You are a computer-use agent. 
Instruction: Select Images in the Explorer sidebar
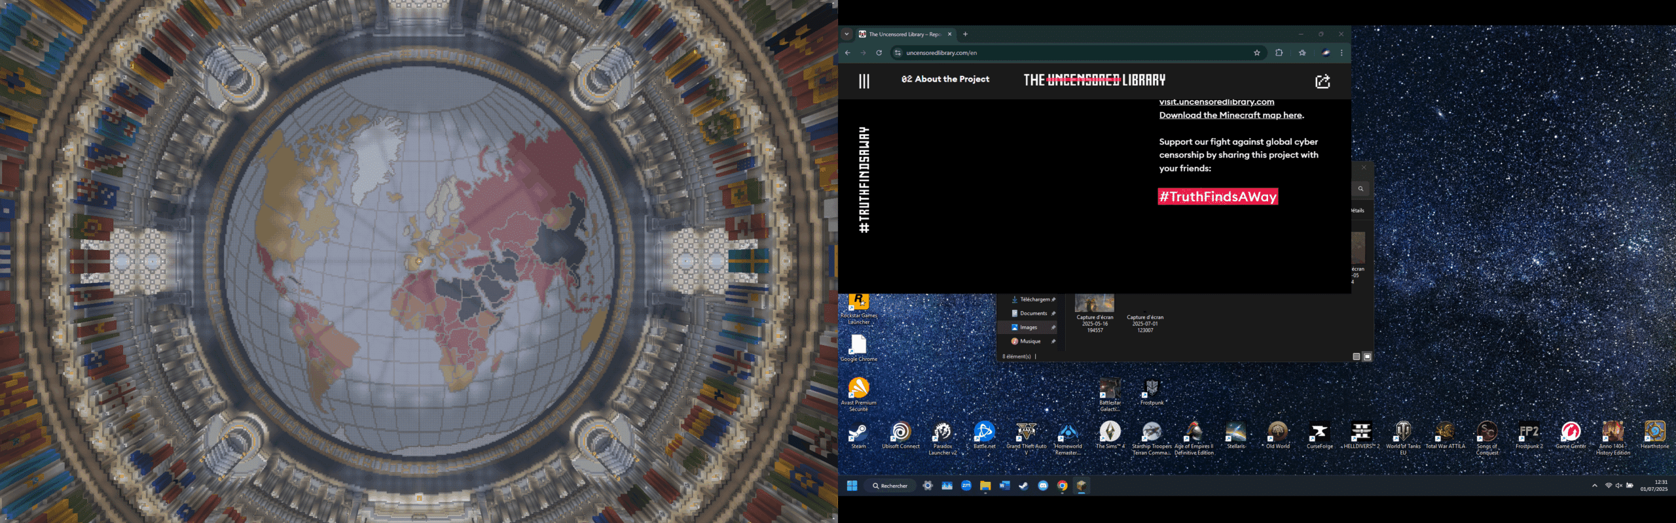point(1028,328)
